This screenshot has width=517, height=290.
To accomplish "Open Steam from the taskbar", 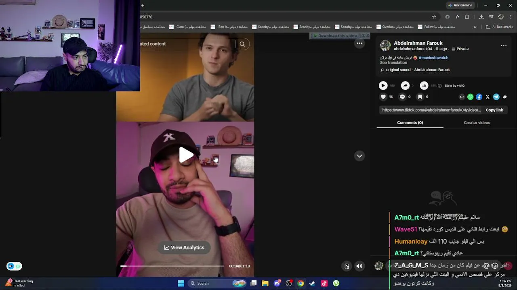I will (312, 283).
